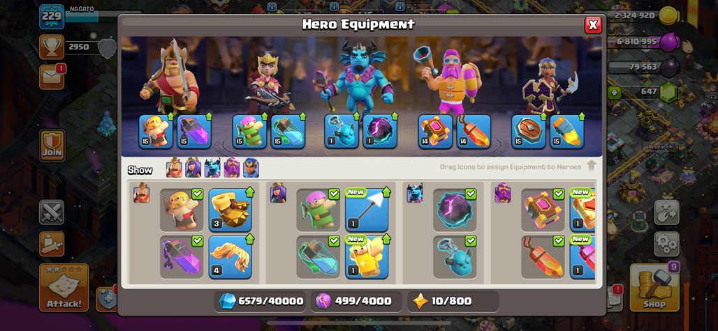Open Royal Champion's Royal Gem equipped slot
Image resolution: width=718 pixels, height=331 pixels.
pos(567,132)
